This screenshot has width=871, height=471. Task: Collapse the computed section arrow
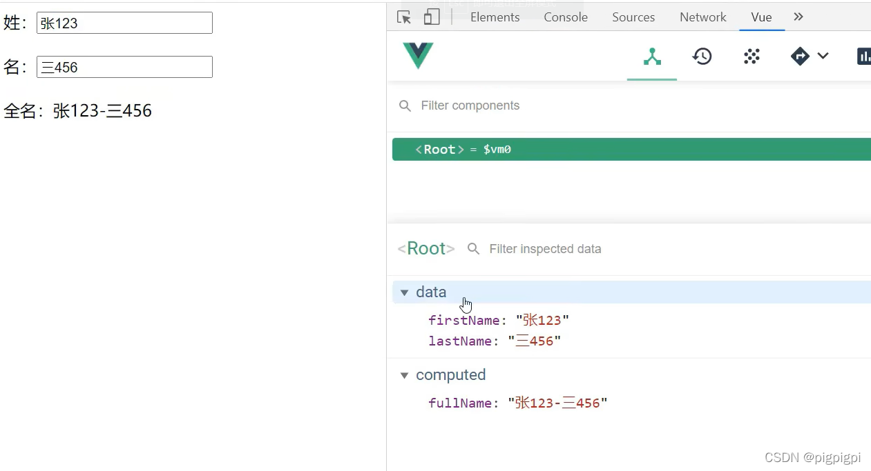[x=405, y=375]
